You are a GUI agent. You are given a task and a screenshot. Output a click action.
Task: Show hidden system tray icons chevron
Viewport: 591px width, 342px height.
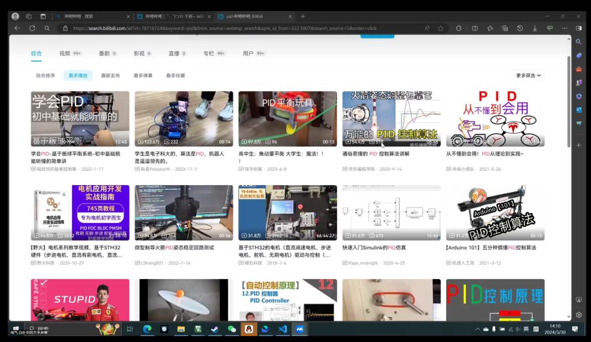(x=477, y=329)
